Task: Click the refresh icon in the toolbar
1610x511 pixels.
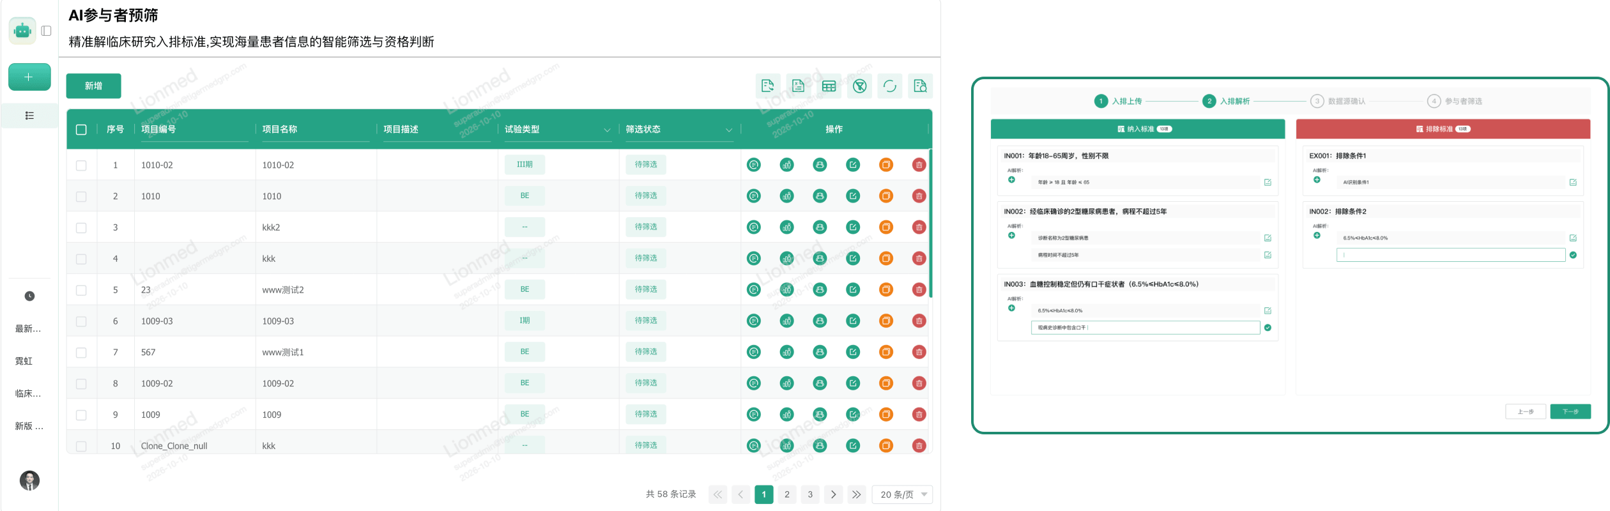Action: point(889,86)
